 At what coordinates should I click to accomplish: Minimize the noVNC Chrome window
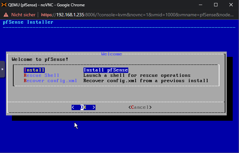coord(201,5)
